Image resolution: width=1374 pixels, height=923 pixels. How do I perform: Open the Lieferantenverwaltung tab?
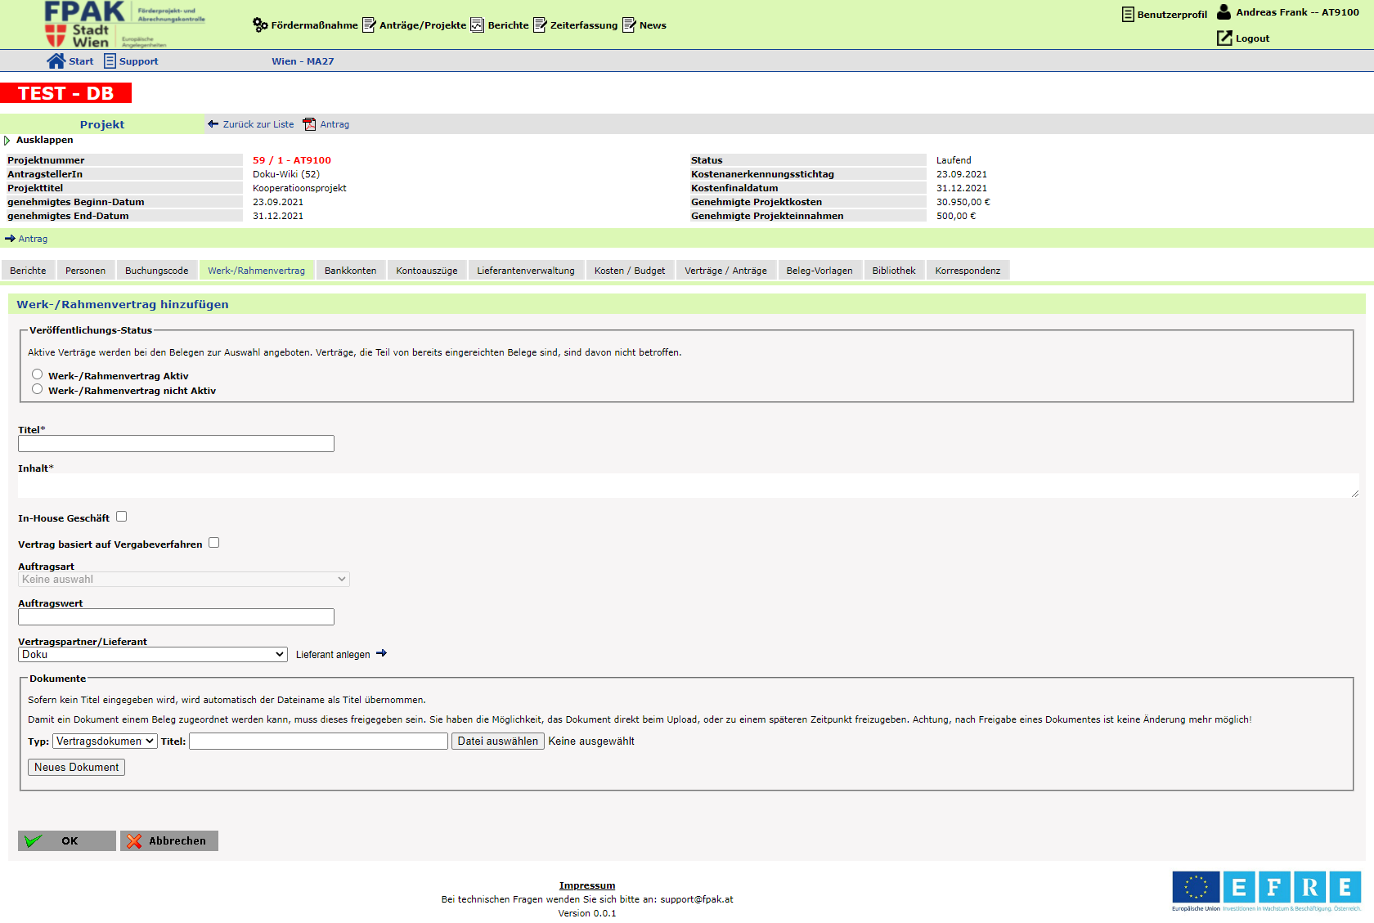point(526,271)
